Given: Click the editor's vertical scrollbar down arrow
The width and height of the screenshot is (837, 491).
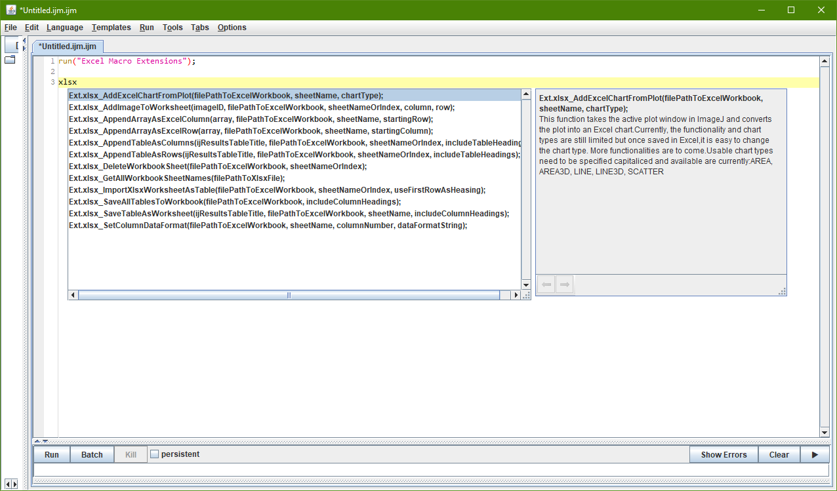Looking at the screenshot, I should 825,432.
